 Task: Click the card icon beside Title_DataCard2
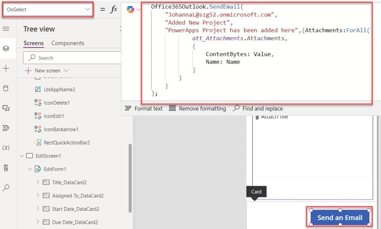tap(46, 182)
